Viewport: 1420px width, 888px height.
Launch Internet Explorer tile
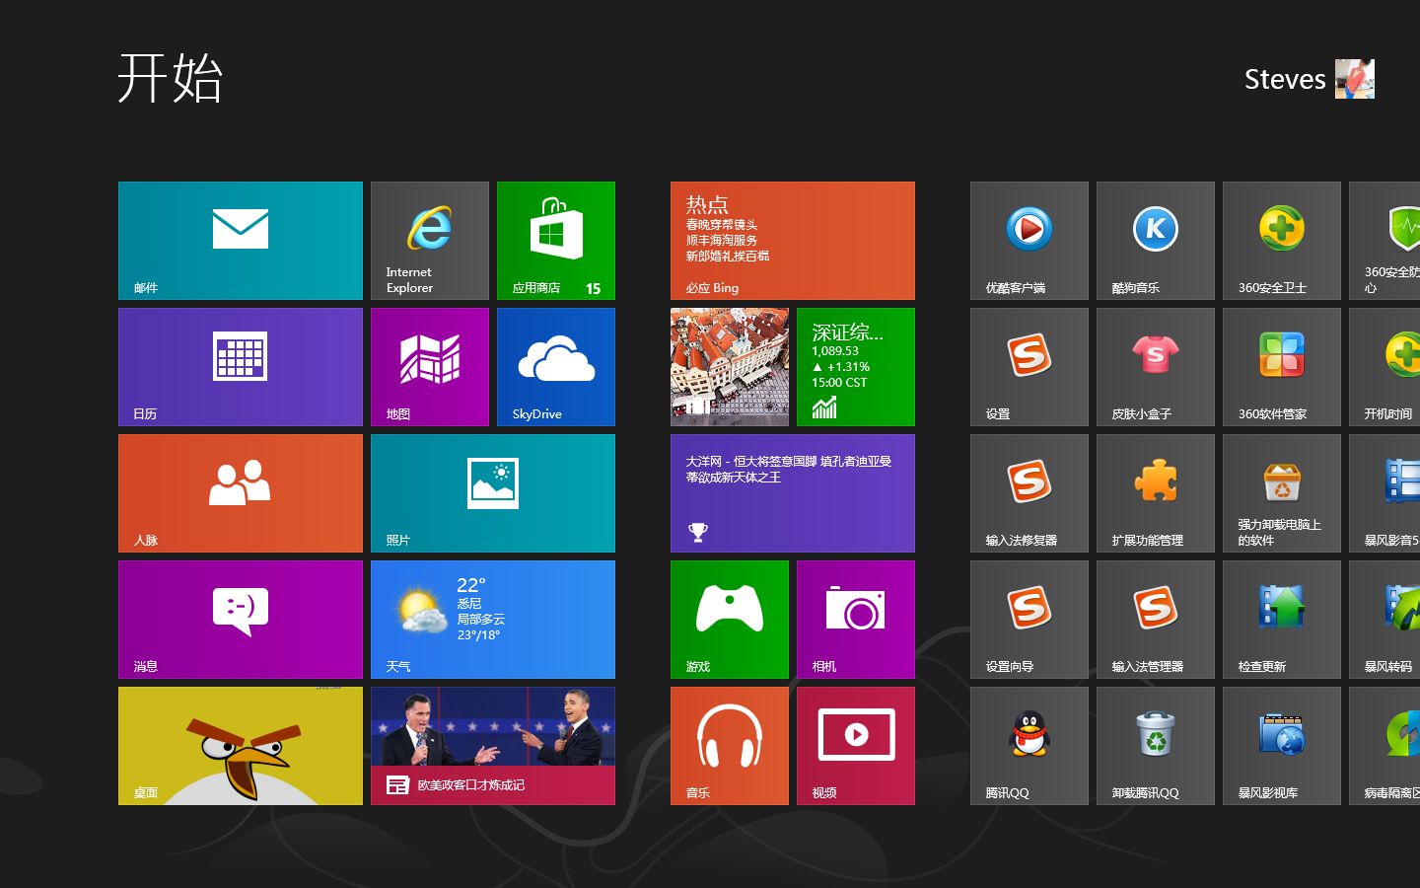430,241
